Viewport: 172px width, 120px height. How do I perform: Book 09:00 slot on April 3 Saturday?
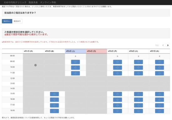[75, 62]
